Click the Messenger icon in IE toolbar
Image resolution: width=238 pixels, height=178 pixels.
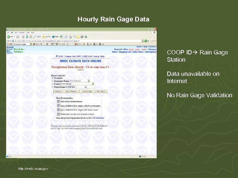pos(86,37)
